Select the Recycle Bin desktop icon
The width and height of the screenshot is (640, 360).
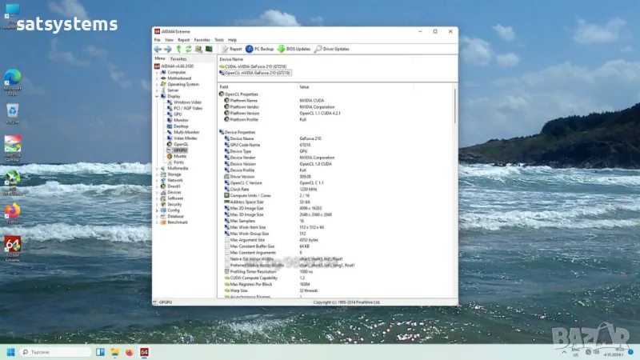pyautogui.click(x=13, y=111)
